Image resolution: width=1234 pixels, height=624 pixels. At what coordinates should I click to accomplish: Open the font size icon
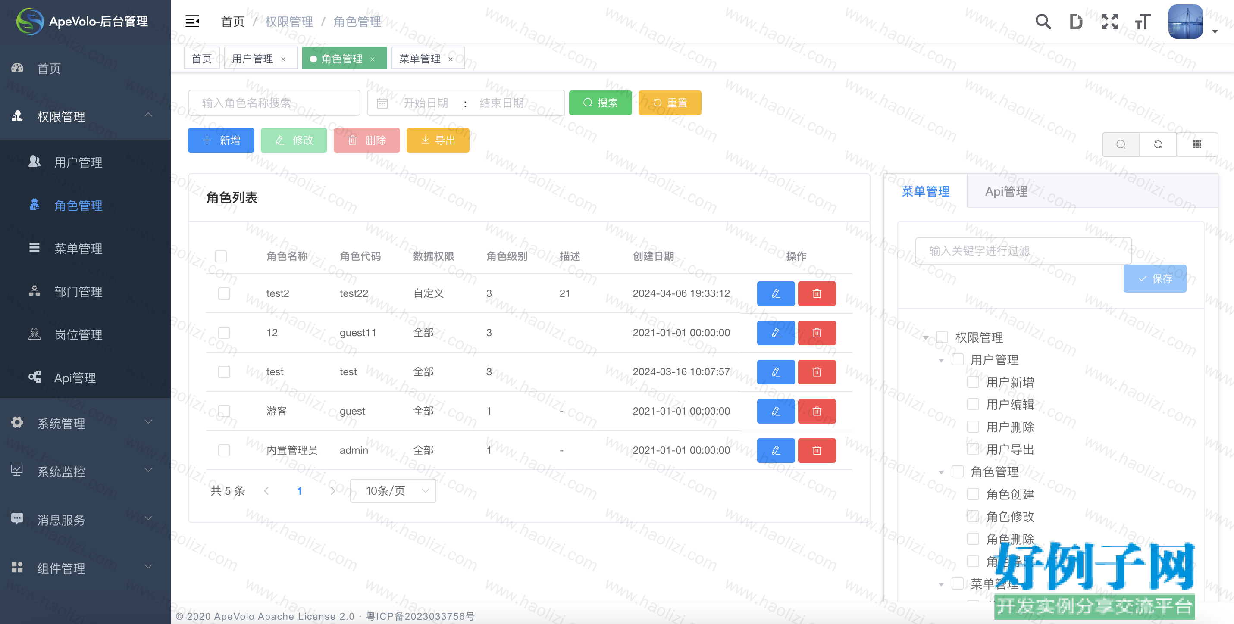coord(1143,22)
